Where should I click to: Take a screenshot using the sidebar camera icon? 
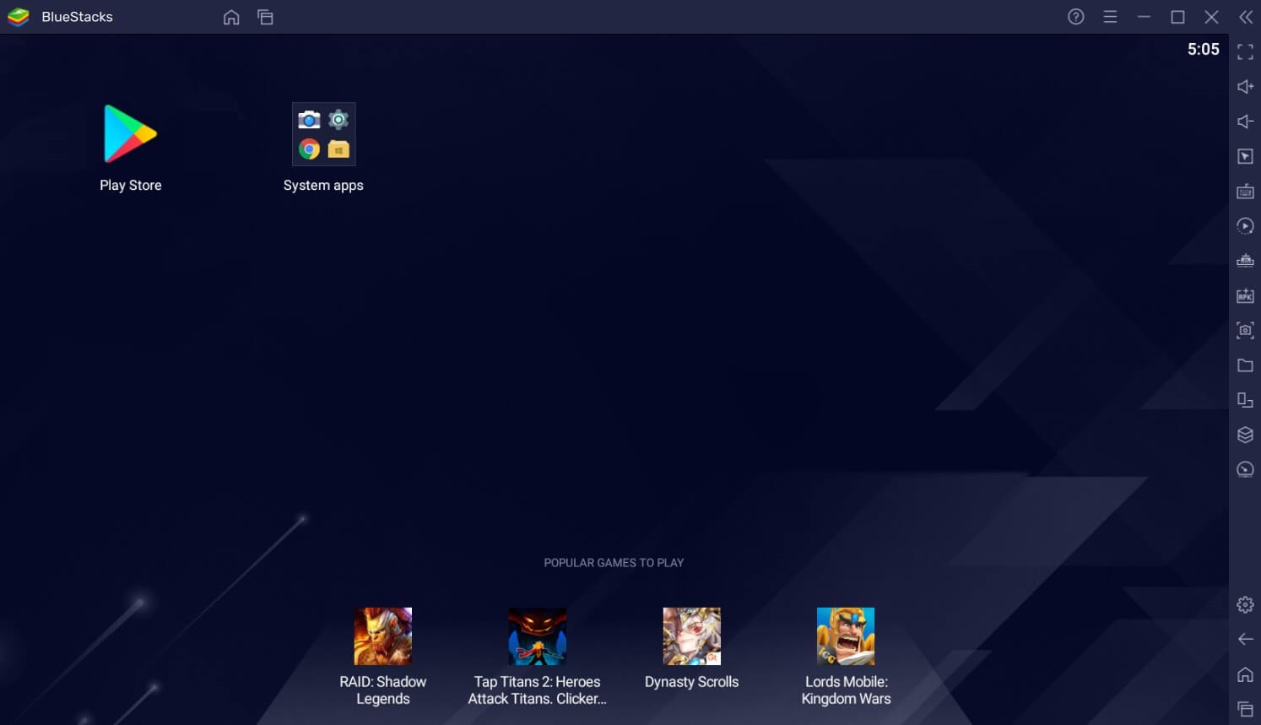coord(1245,330)
